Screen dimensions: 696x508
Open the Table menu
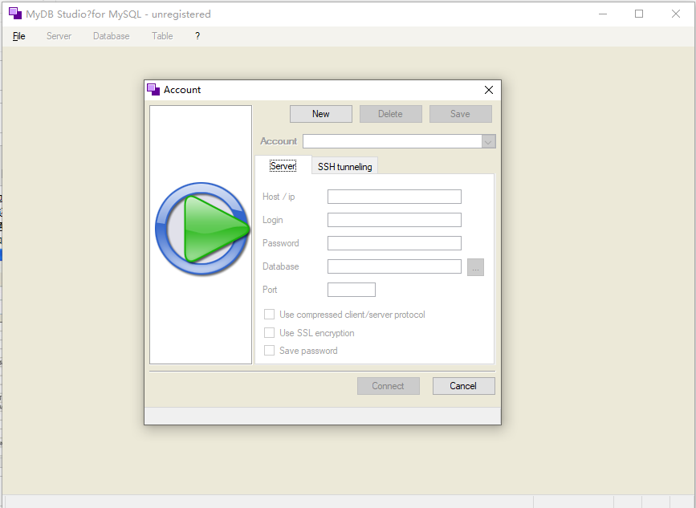coord(162,36)
